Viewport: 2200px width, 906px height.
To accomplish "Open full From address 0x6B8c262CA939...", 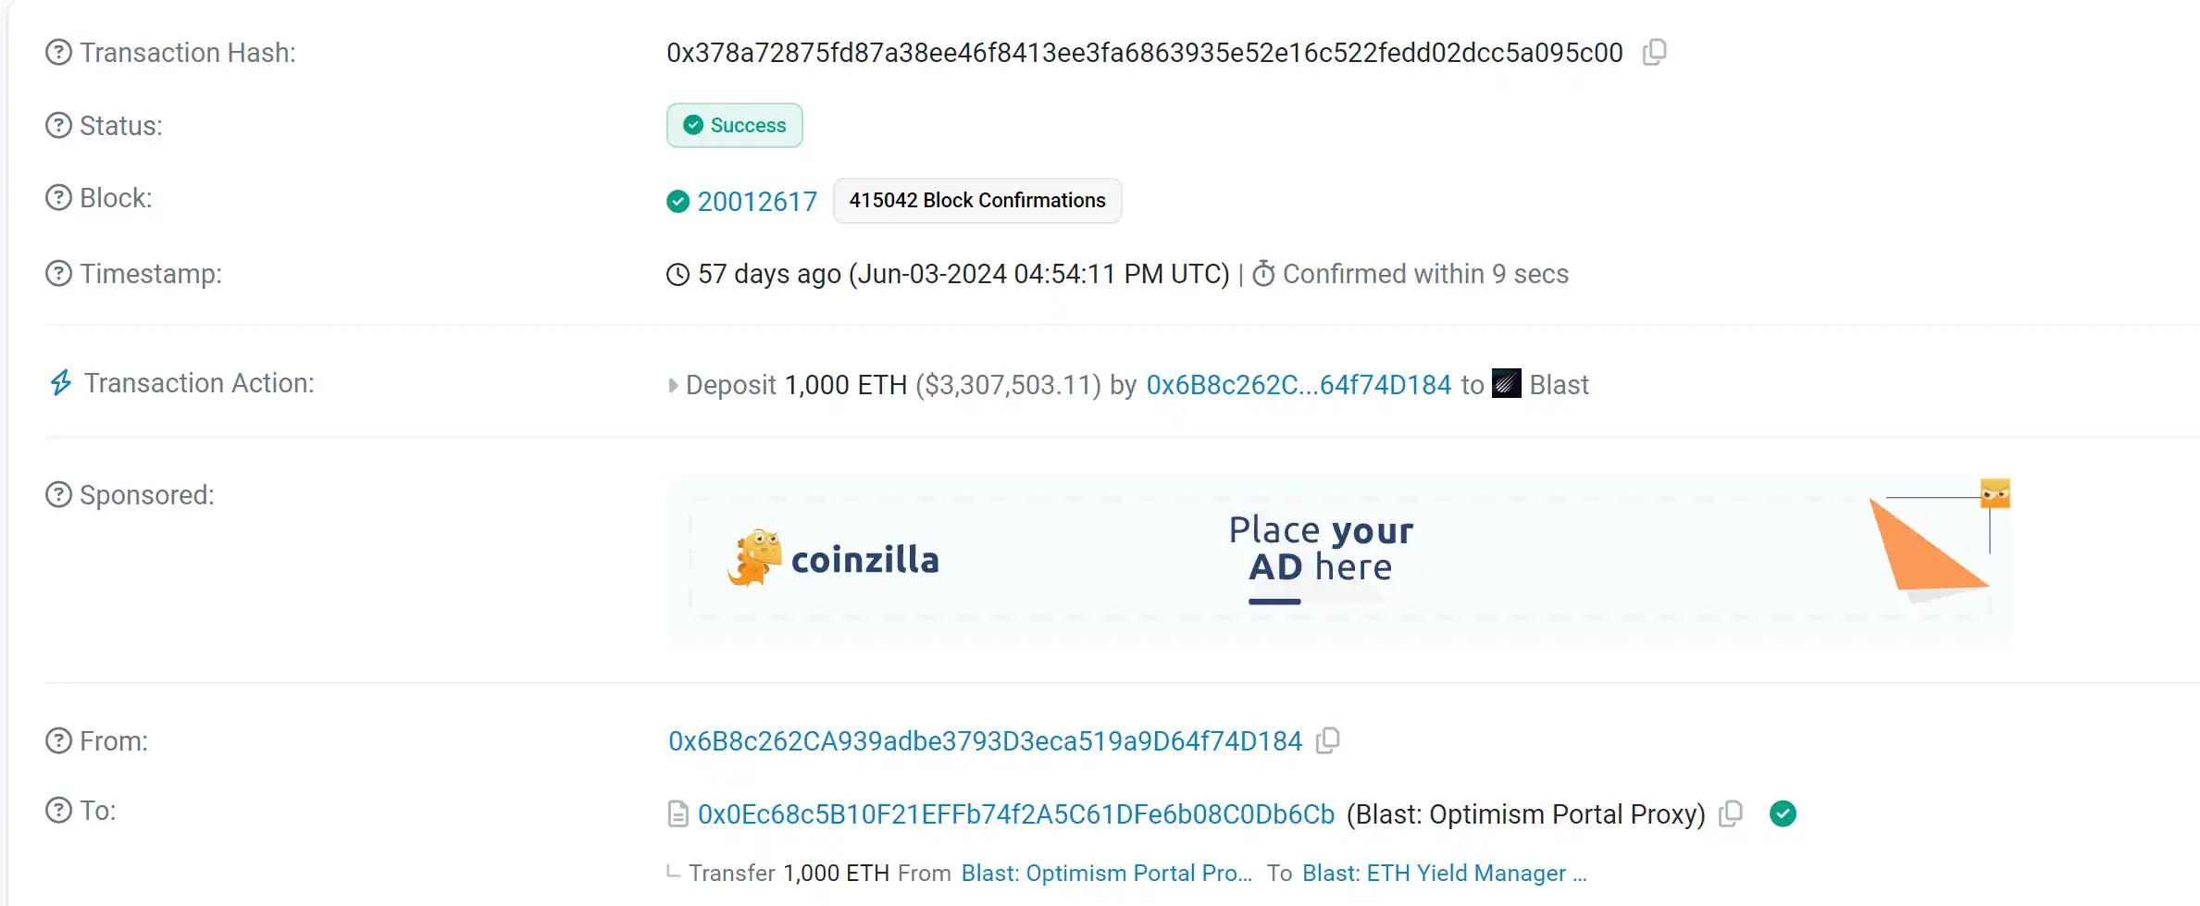I will 985,741.
